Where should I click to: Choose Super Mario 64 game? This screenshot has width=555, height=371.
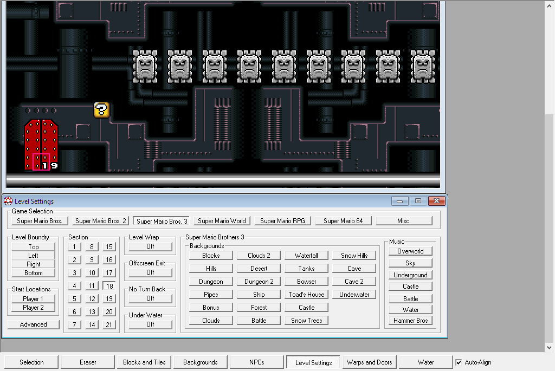click(343, 221)
